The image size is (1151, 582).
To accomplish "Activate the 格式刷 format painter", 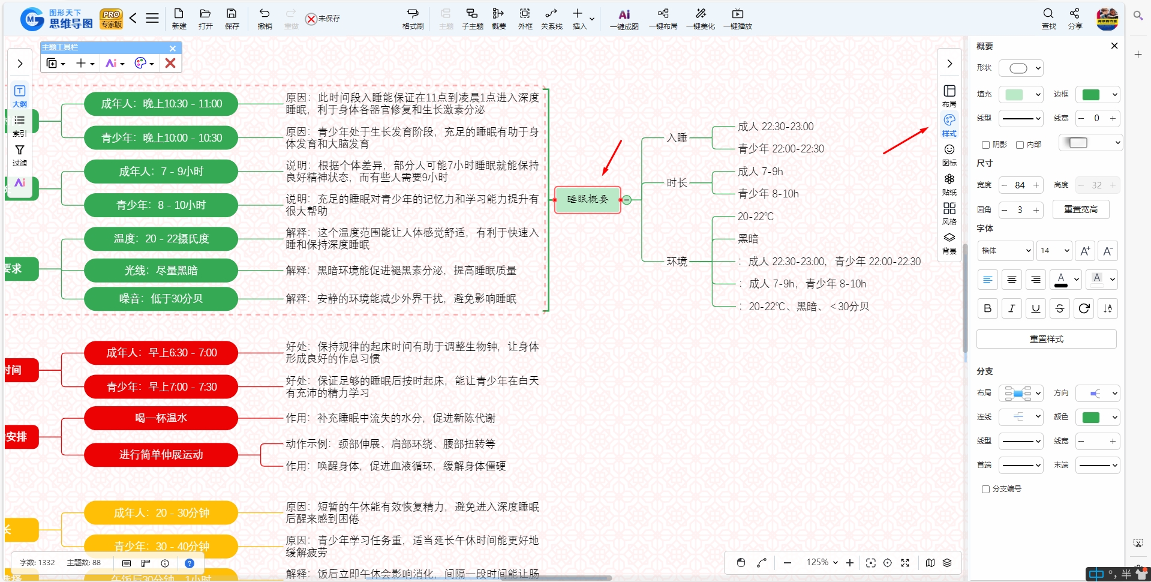I will 413,19.
